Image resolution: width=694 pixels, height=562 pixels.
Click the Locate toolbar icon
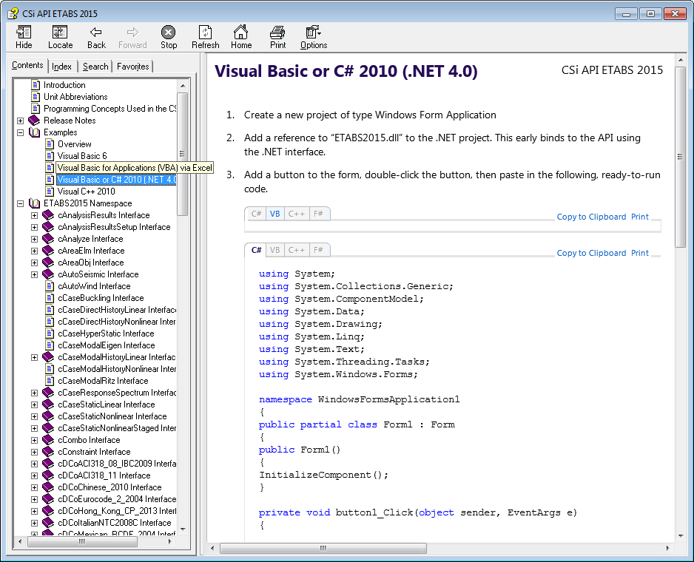(x=61, y=37)
